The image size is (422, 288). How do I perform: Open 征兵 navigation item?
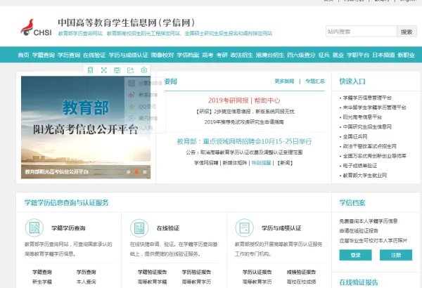point(324,55)
